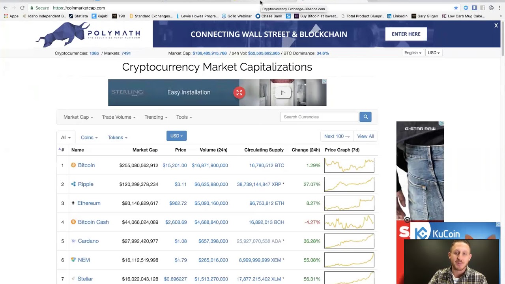Sort by the # rank column
This screenshot has height=284, width=505.
62,150
